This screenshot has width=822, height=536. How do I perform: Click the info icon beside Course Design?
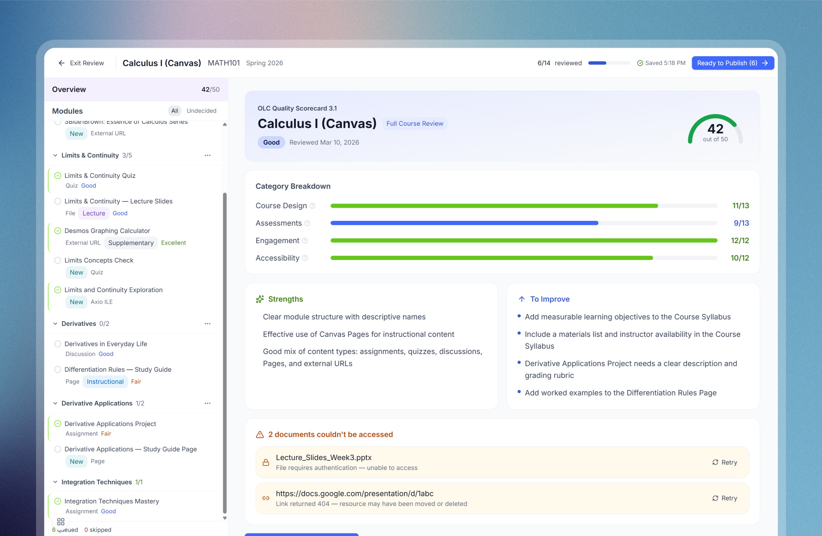pyautogui.click(x=312, y=206)
